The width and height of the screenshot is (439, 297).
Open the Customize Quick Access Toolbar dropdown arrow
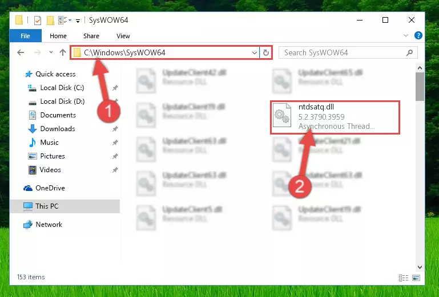[78, 21]
